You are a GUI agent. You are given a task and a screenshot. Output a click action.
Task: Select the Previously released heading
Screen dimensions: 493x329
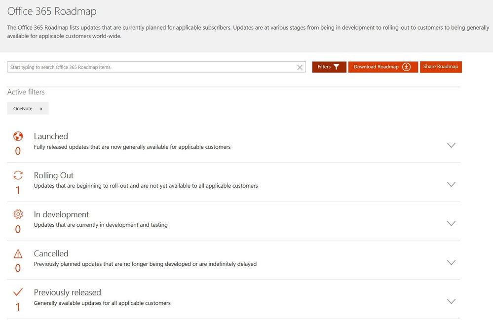(x=67, y=292)
